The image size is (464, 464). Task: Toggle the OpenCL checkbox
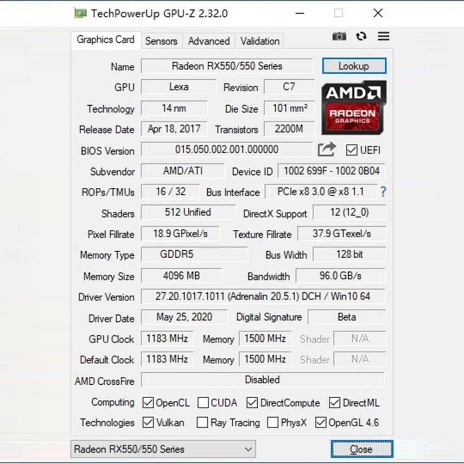pos(148,403)
